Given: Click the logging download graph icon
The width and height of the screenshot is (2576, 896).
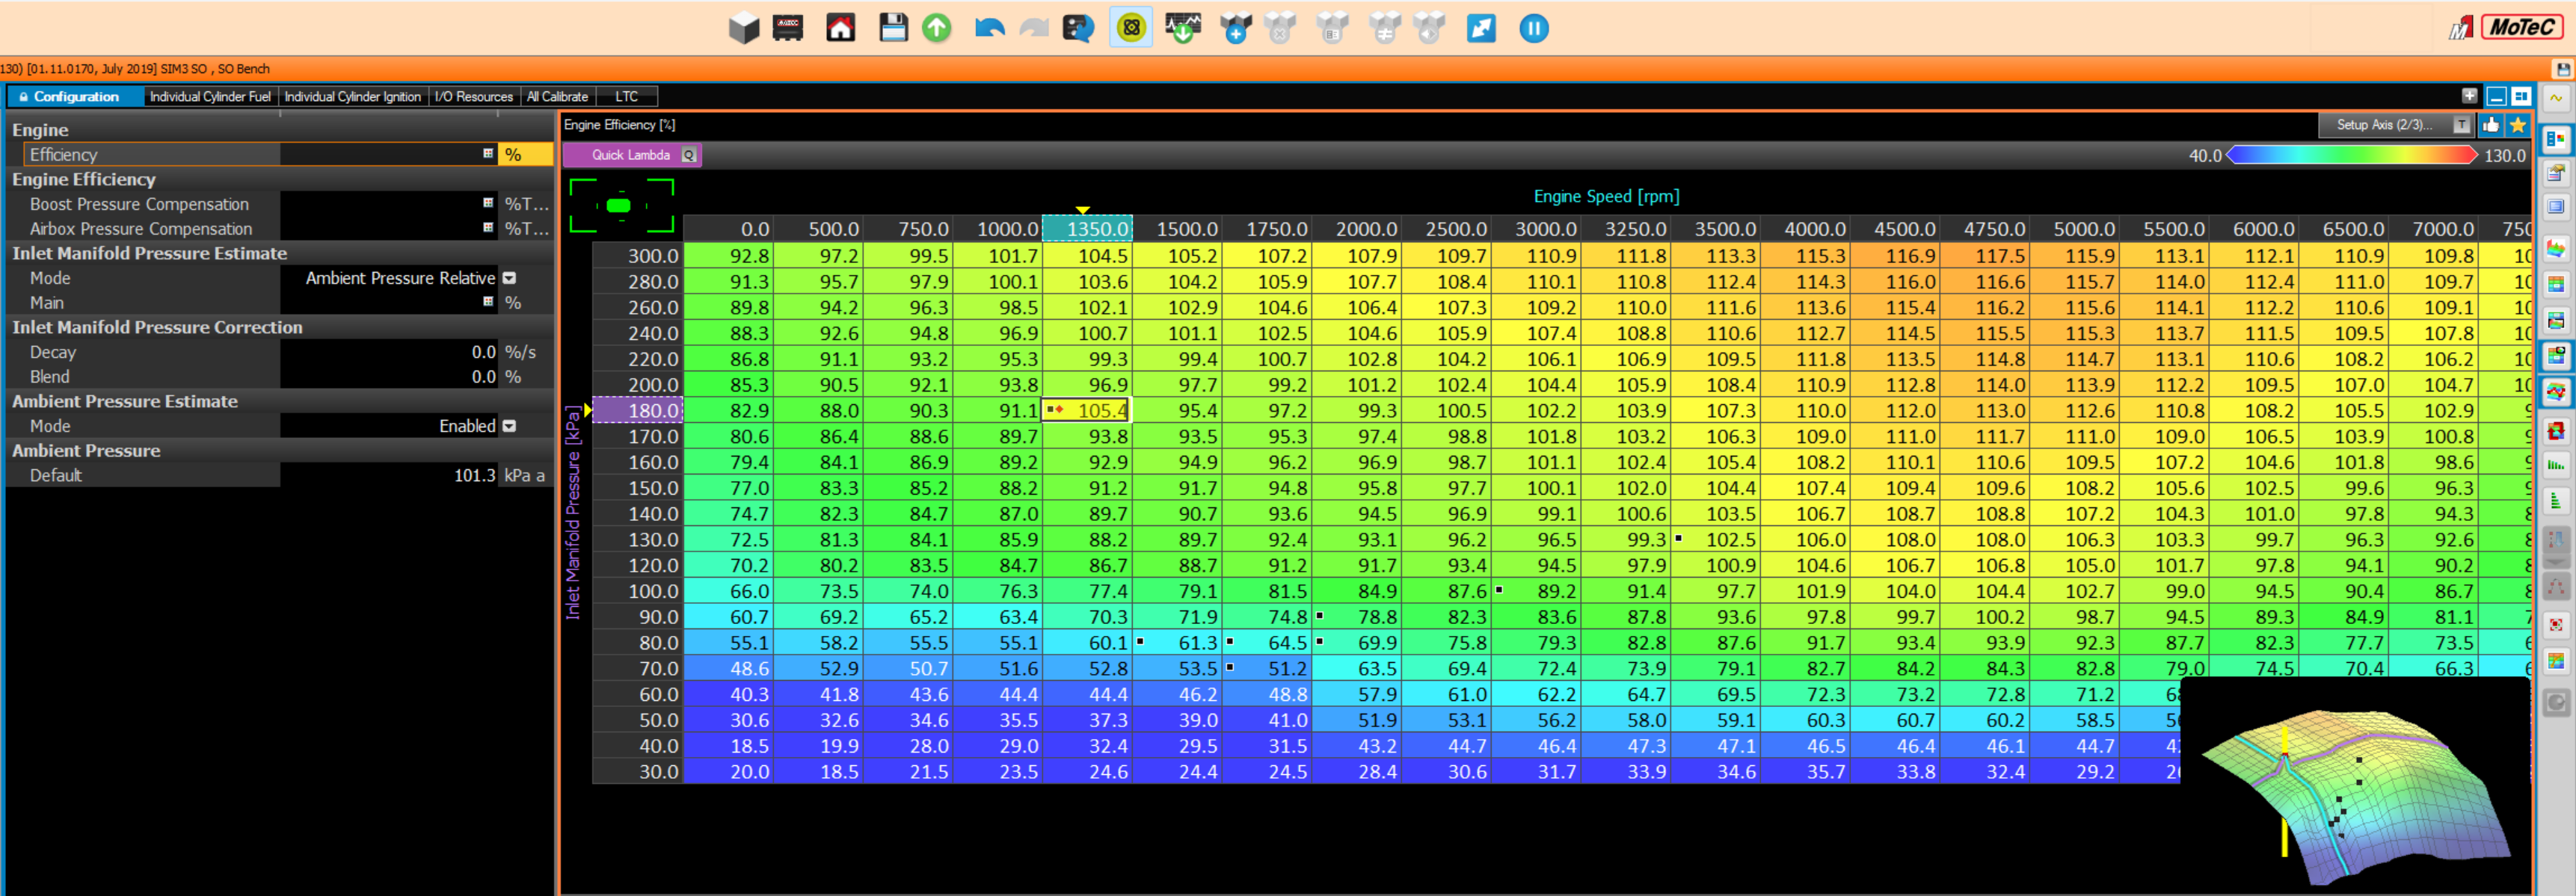Looking at the screenshot, I should click(1183, 28).
